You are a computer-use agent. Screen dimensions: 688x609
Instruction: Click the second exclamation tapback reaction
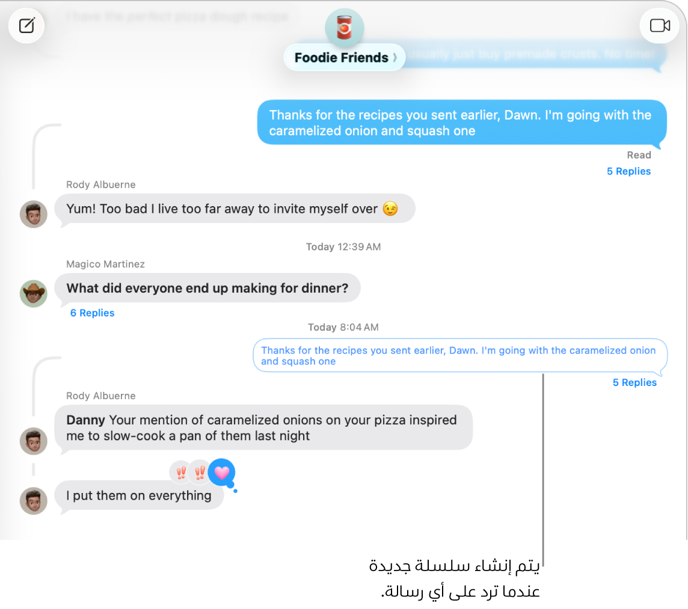[200, 473]
